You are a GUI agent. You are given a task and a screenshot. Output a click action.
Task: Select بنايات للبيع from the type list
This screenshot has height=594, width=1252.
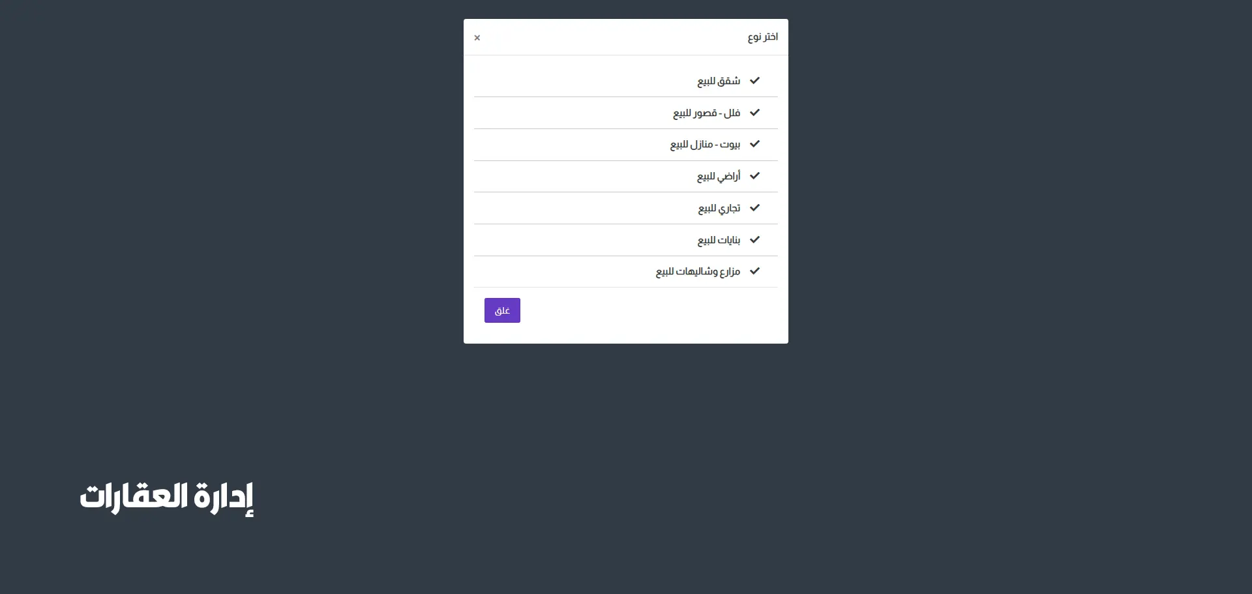(x=718, y=240)
